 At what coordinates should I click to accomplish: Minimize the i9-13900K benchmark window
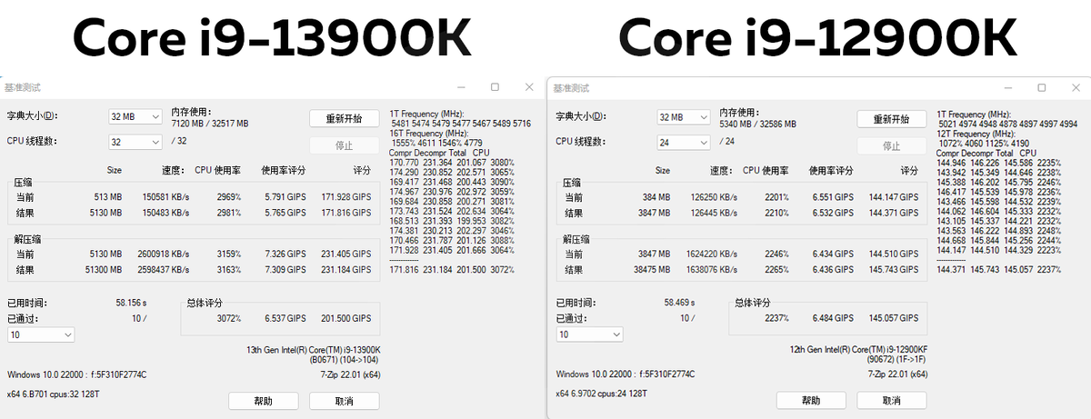pos(461,87)
